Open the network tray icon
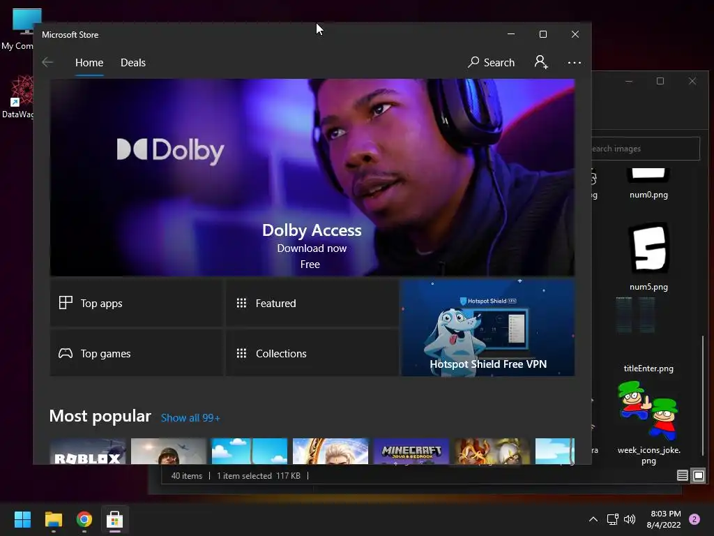This screenshot has height=536, width=714. (612, 519)
